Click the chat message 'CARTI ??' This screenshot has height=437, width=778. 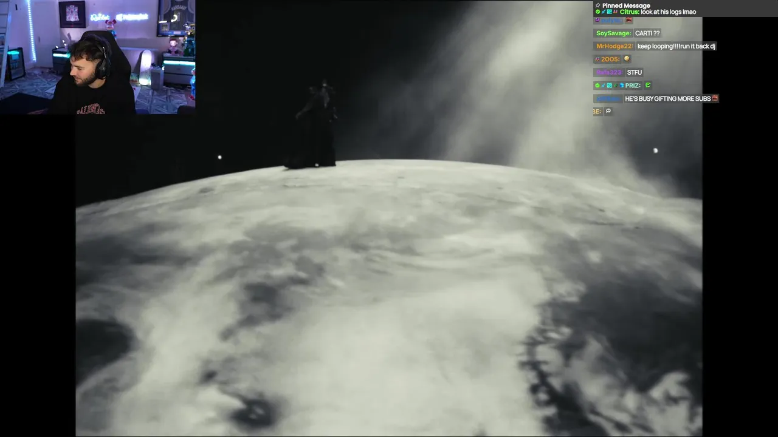coord(647,33)
